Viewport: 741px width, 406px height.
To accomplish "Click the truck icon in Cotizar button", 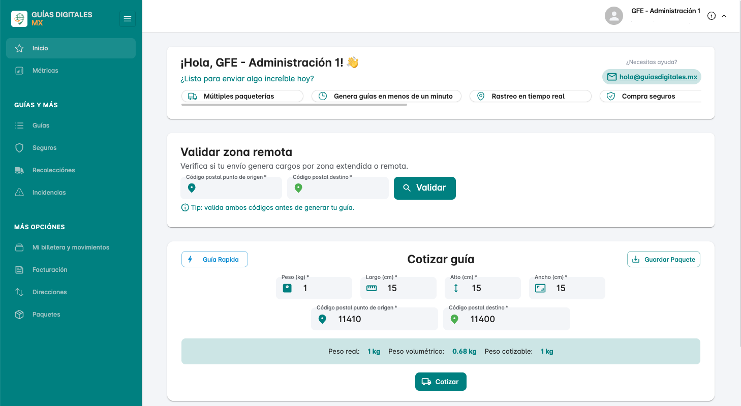I will [x=427, y=382].
